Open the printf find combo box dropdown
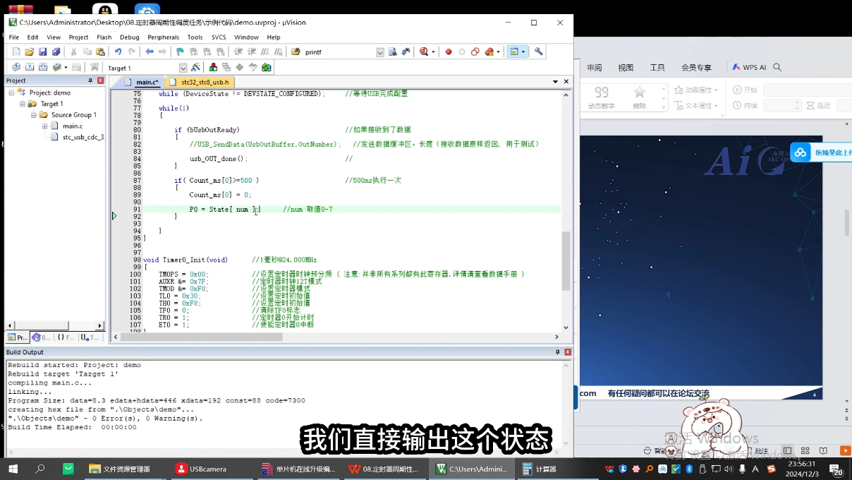This screenshot has height=480, width=852. pos(380,52)
